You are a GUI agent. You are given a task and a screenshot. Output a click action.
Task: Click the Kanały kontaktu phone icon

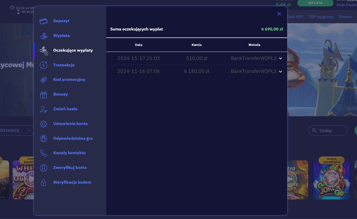pyautogui.click(x=43, y=153)
